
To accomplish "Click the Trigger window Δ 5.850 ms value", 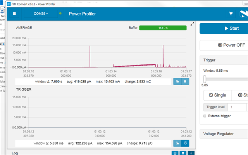I will 48,143.
